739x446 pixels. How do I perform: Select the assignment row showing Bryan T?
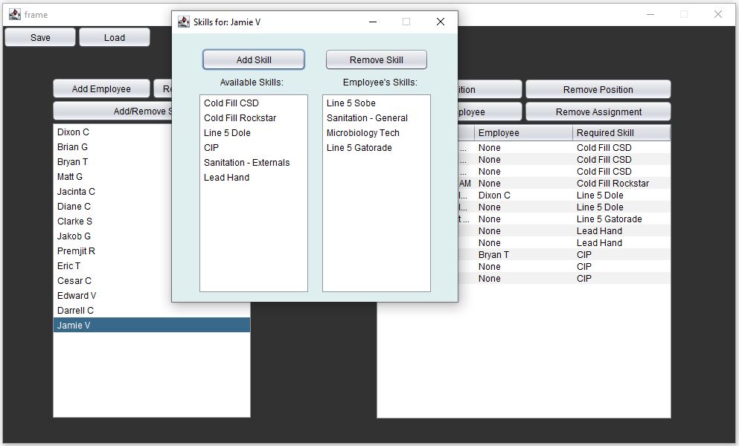(521, 254)
